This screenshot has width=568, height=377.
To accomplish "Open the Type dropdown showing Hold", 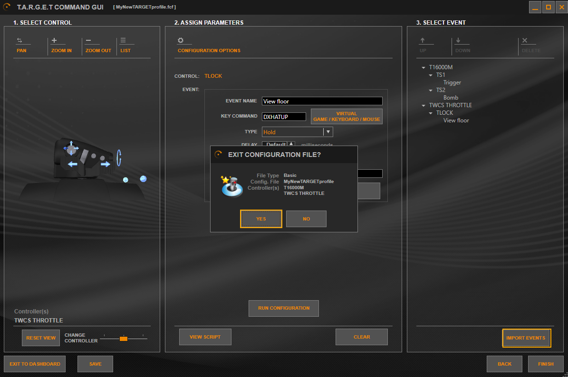I will (297, 132).
